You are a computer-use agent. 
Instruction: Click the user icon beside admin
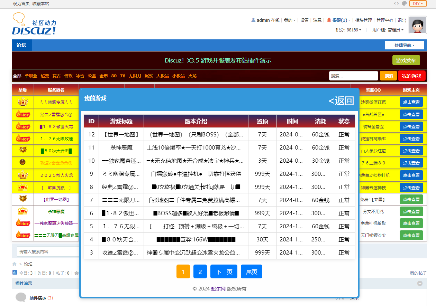253,20
